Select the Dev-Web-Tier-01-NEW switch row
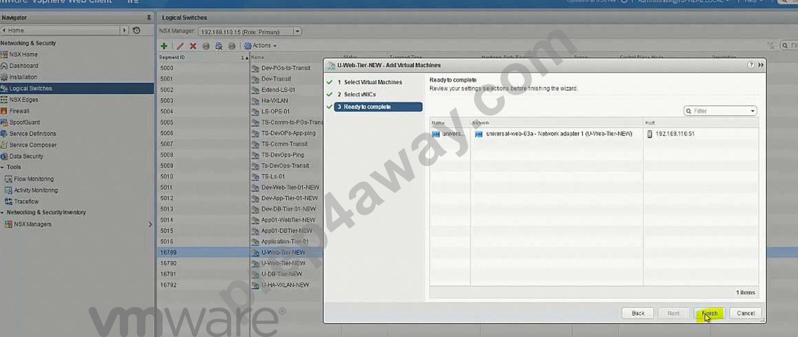Screen dimensions: 798x337 290,188
